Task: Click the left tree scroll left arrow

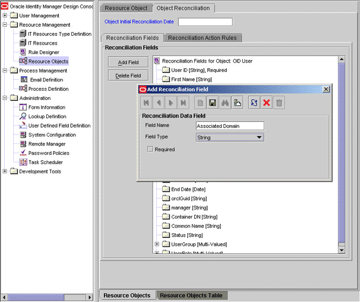Action: tap(4, 297)
